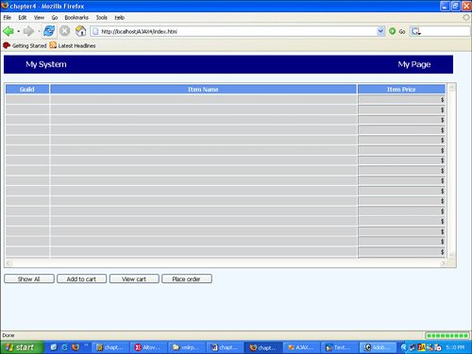The image size is (472, 354).
Task: Click the Show All button
Action: click(x=29, y=278)
